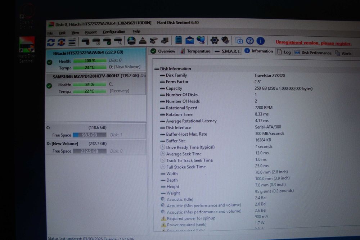
Task: Click the blue envelope e-mail toolbar icon
Action: pyautogui.click(x=190, y=40)
